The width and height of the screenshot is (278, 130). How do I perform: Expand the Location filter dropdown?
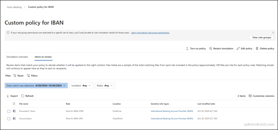[81, 85]
